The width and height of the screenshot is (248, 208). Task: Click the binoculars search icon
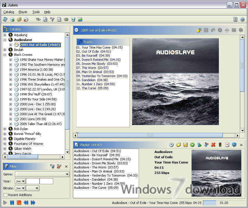point(38,19)
